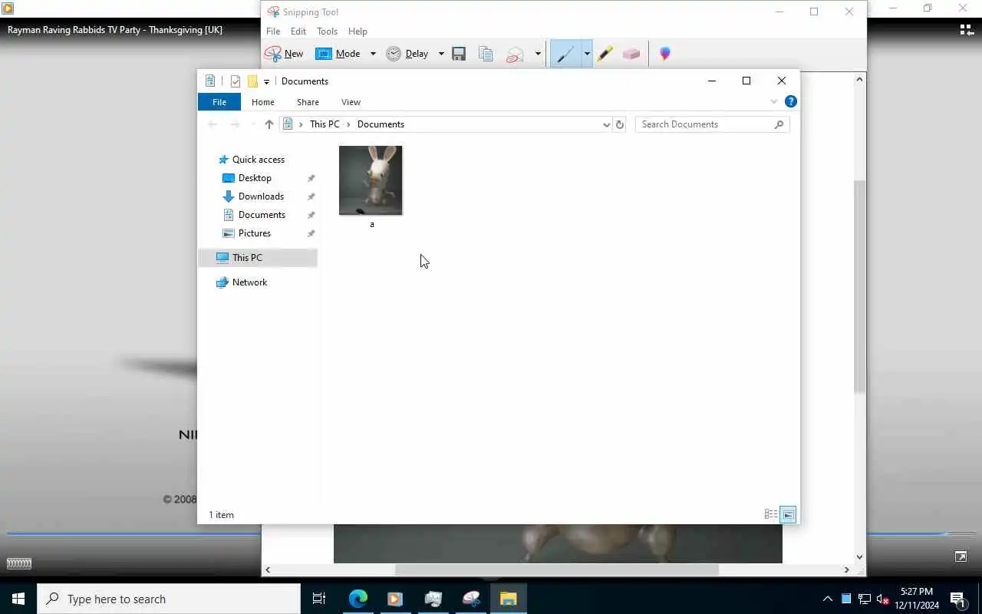Open the Send Snip dropdown arrow
Image resolution: width=982 pixels, height=614 pixels.
538,54
